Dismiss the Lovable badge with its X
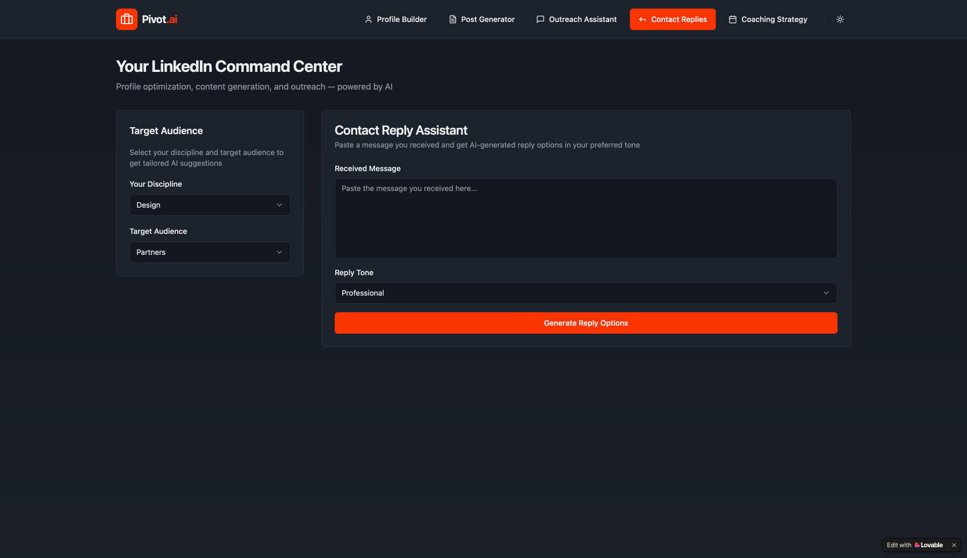The height and width of the screenshot is (558, 967). coord(954,545)
